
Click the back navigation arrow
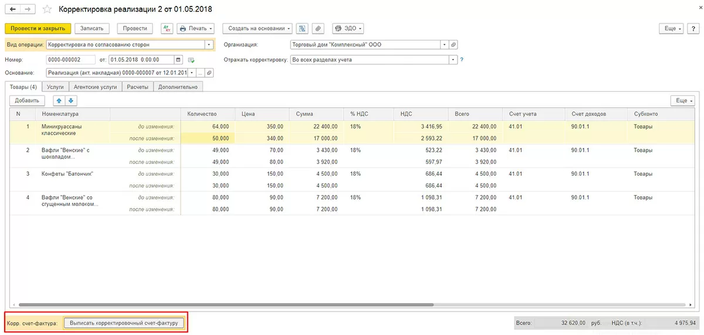coord(13,9)
